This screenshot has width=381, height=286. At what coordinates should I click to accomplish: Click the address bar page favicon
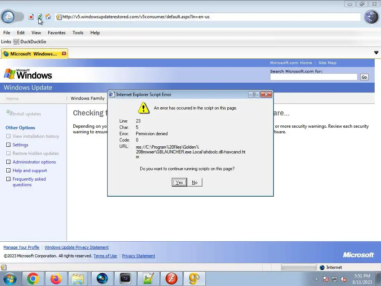[58, 17]
